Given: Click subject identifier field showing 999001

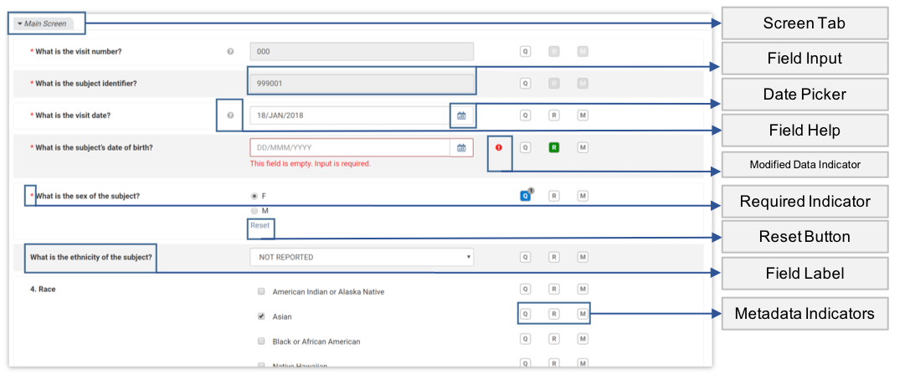Looking at the screenshot, I should pyautogui.click(x=362, y=84).
